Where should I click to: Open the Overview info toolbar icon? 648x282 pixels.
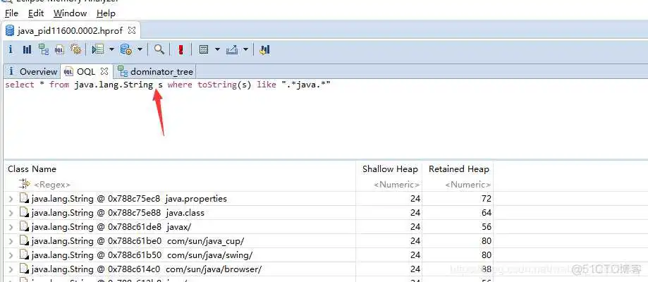(11, 49)
